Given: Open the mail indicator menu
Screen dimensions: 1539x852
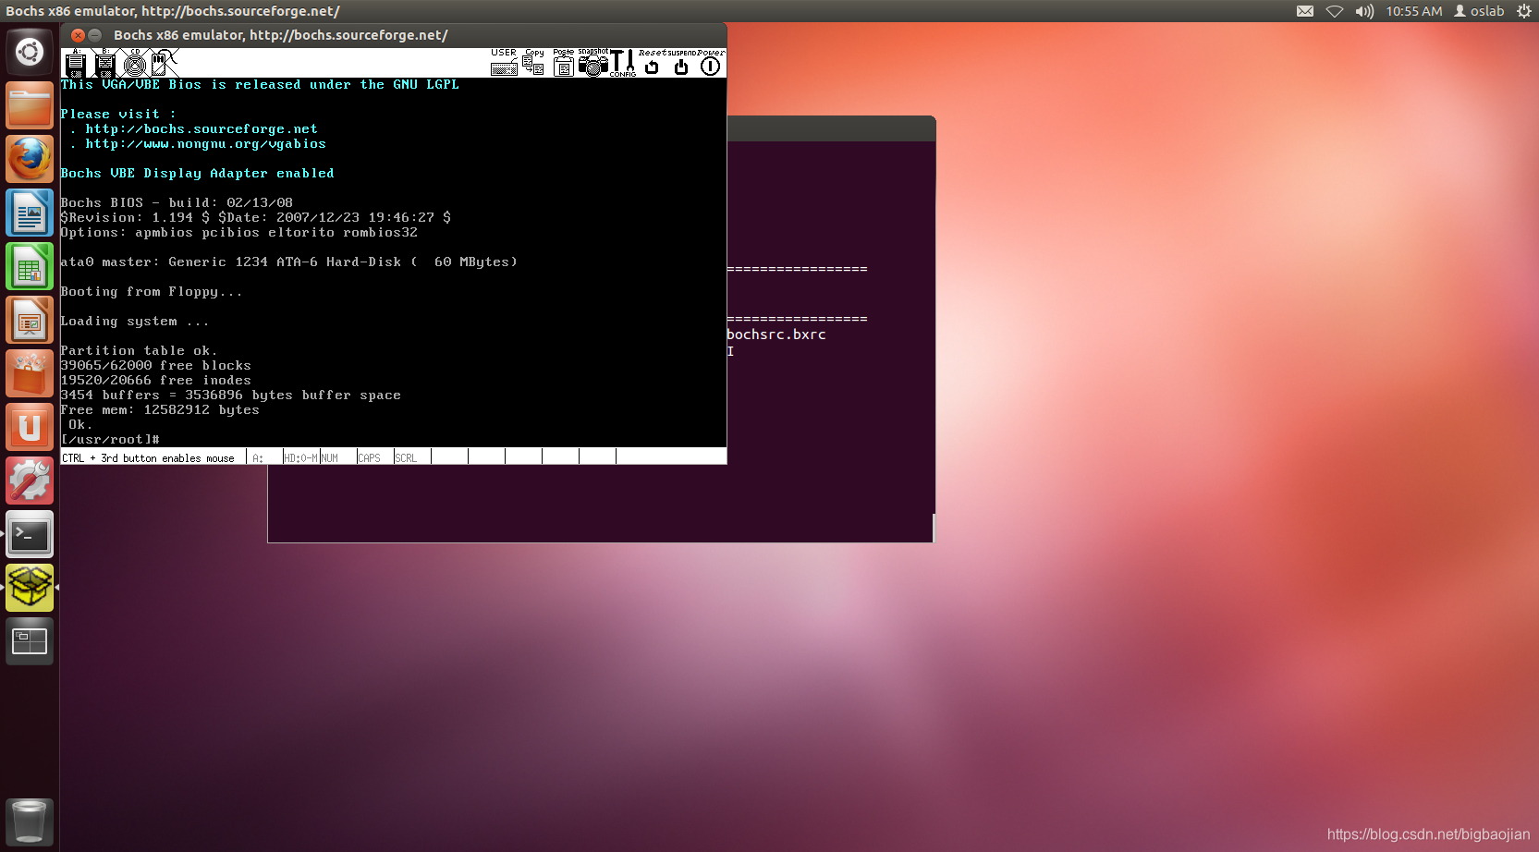Looking at the screenshot, I should (1304, 11).
